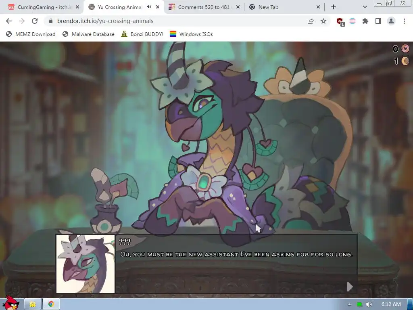Click the green network tray icon
Screen dimensions: 413x310
359,304
